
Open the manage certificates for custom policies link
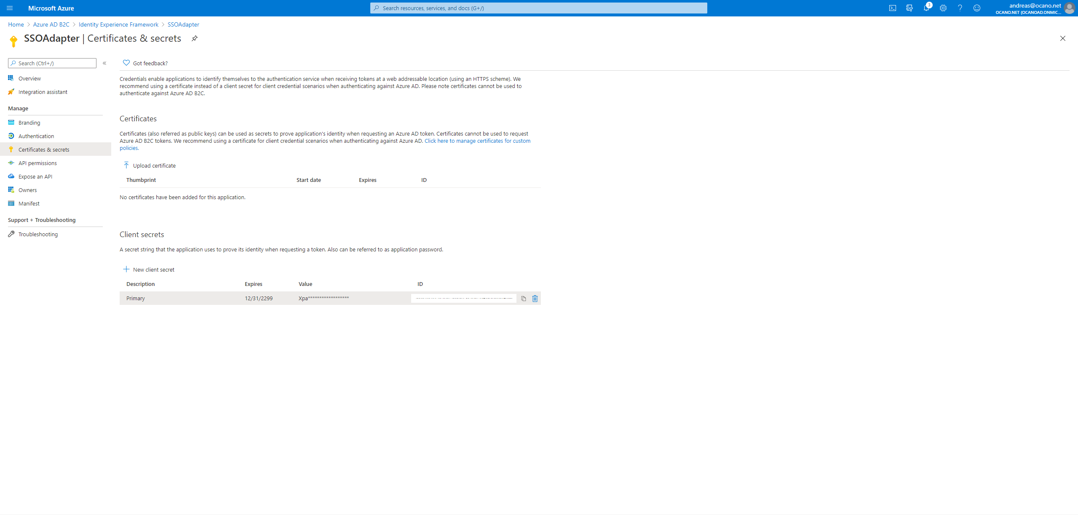[x=477, y=141]
